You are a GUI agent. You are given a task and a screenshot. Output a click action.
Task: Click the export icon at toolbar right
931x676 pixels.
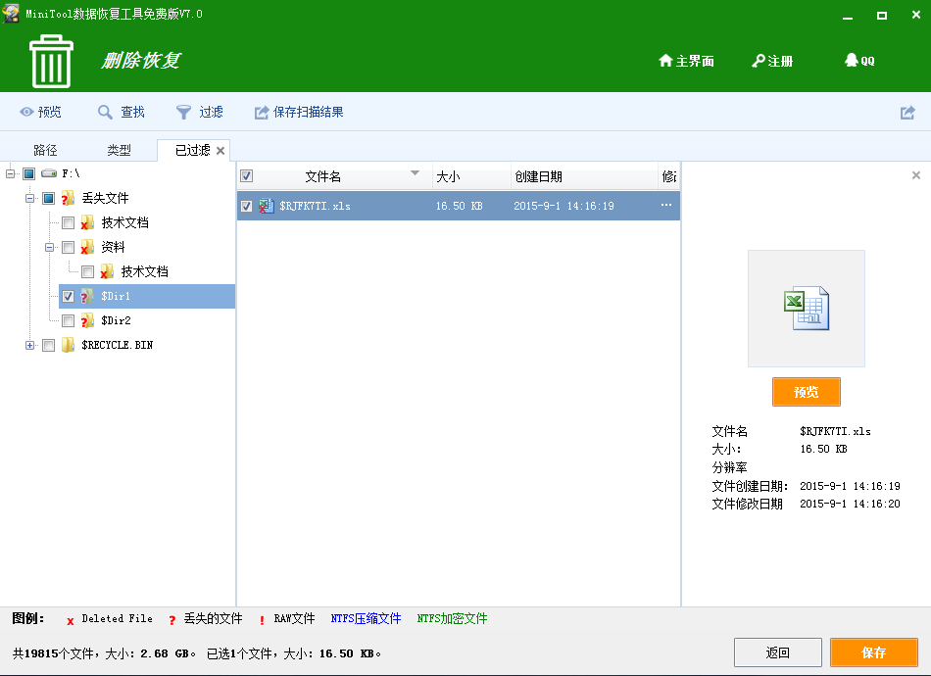(x=907, y=112)
